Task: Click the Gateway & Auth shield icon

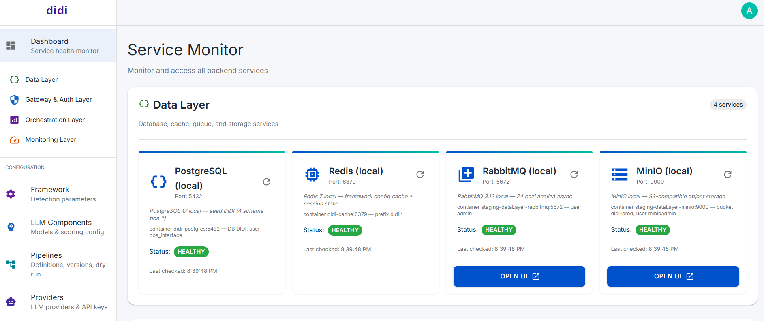Action: click(x=14, y=100)
